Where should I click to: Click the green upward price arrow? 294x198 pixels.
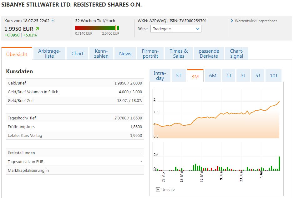pos(38,29)
